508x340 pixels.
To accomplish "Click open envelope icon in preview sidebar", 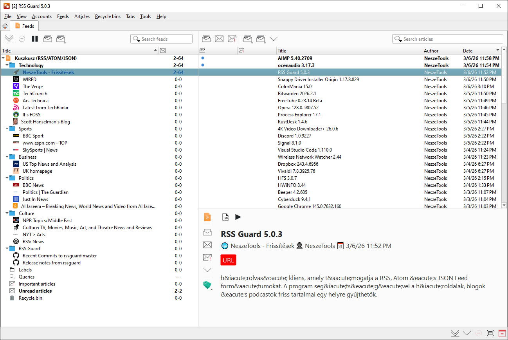I will (x=207, y=232).
